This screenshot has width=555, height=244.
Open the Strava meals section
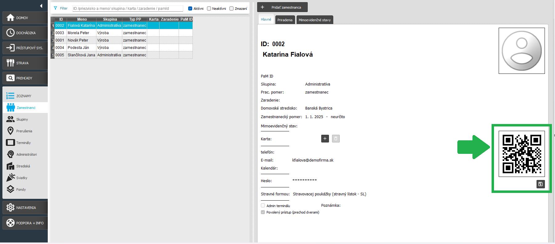(x=25, y=63)
